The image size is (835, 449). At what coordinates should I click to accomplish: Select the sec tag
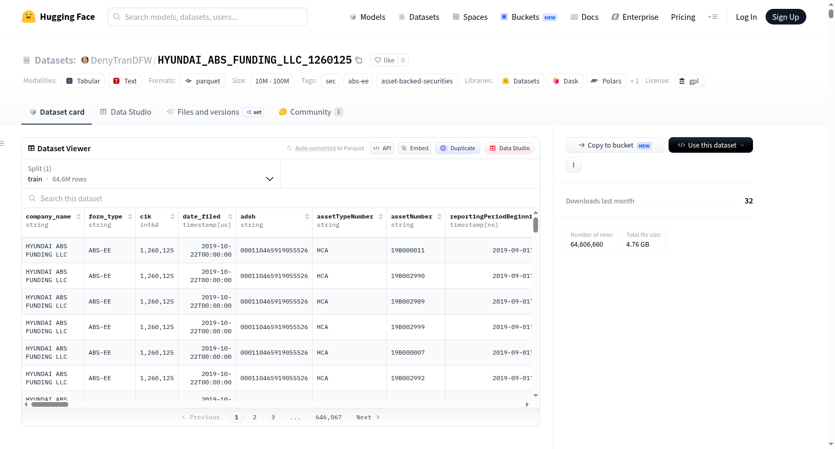[x=331, y=81]
